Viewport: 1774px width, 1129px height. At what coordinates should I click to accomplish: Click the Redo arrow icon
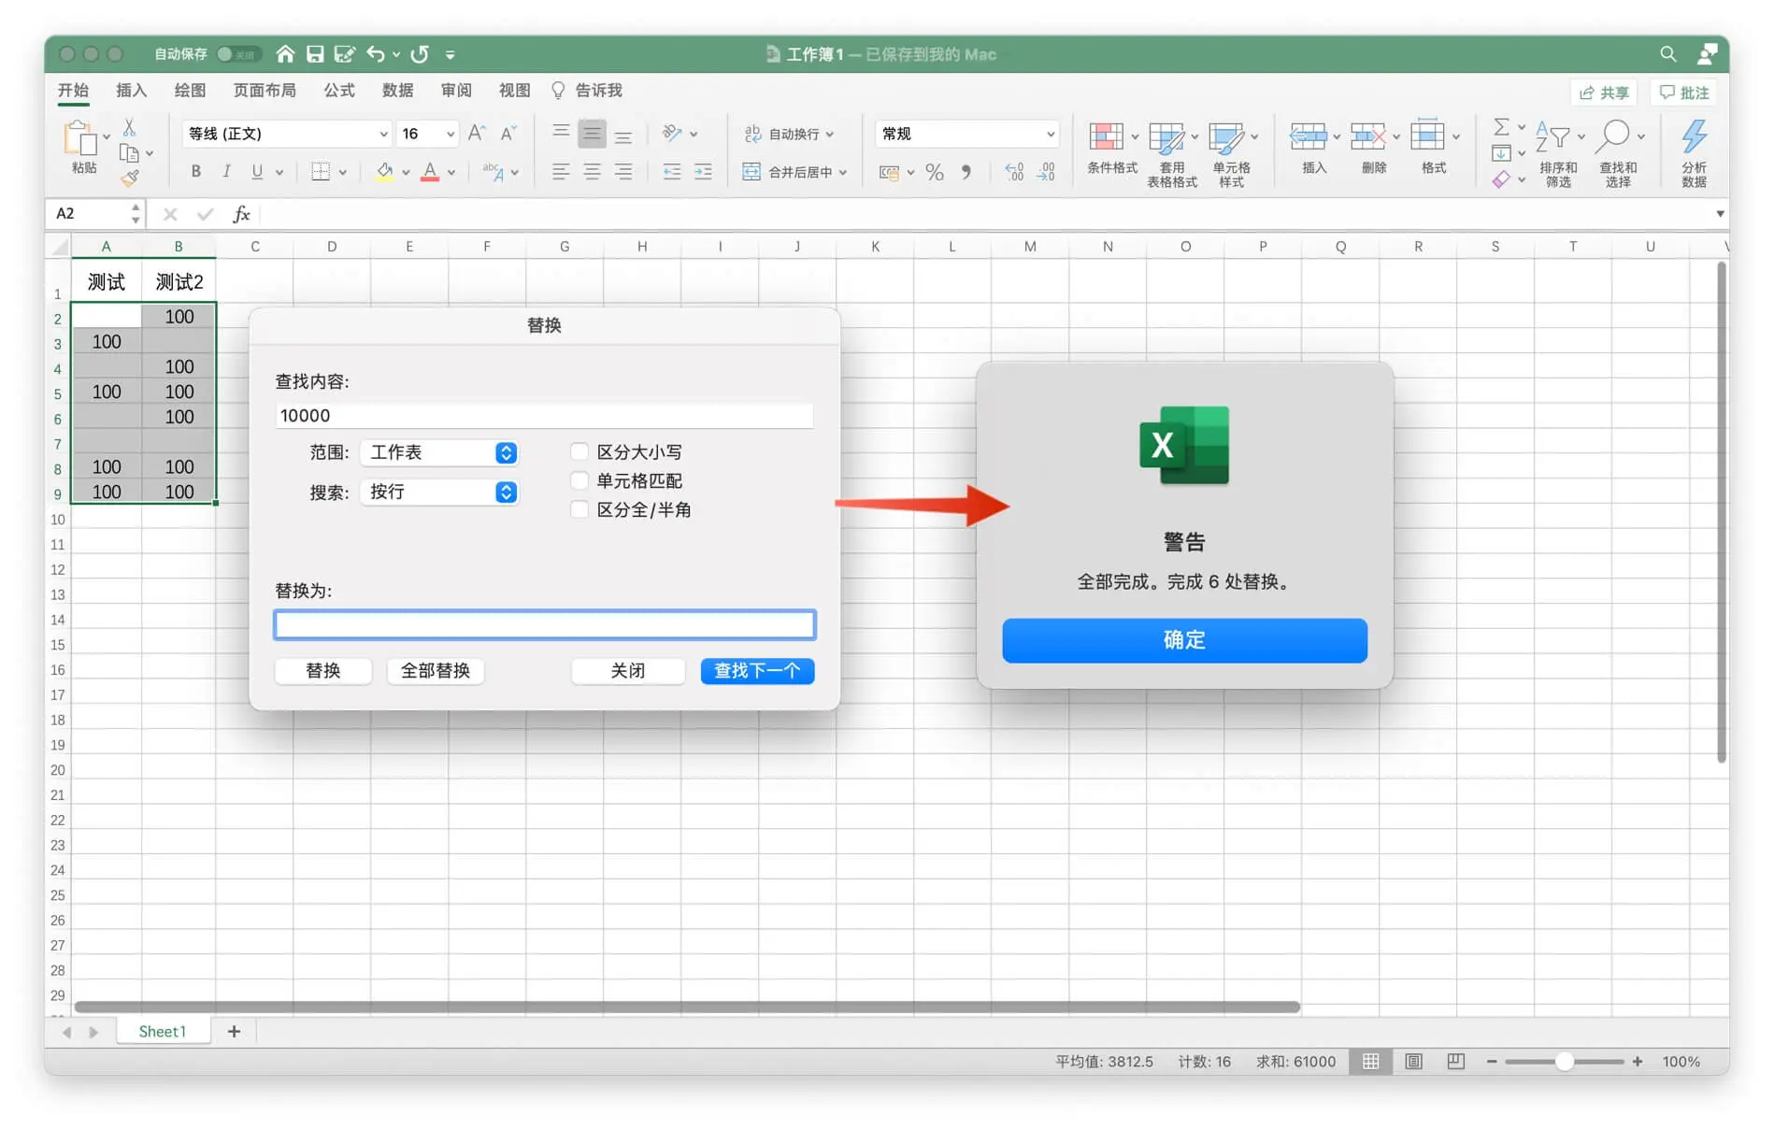pos(420,54)
